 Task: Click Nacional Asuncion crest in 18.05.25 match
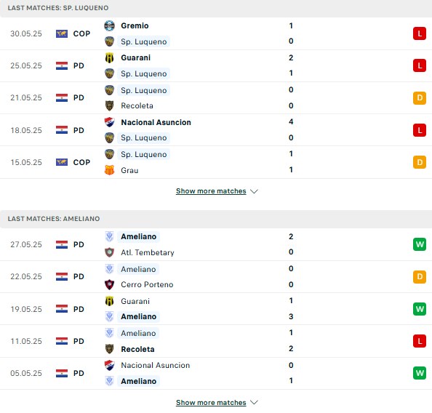pos(109,122)
